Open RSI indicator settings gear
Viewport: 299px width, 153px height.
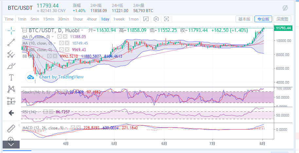click(x=45, y=112)
